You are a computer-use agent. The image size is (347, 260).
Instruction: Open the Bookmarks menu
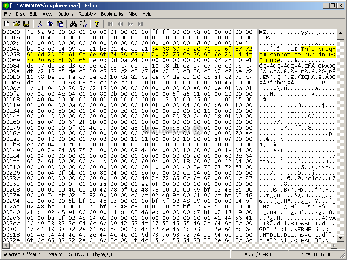112,14
